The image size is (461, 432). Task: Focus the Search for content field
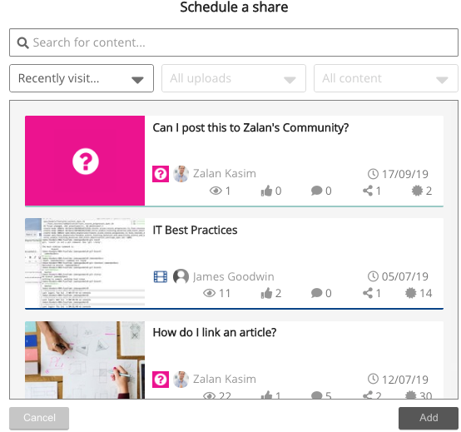pos(234,42)
